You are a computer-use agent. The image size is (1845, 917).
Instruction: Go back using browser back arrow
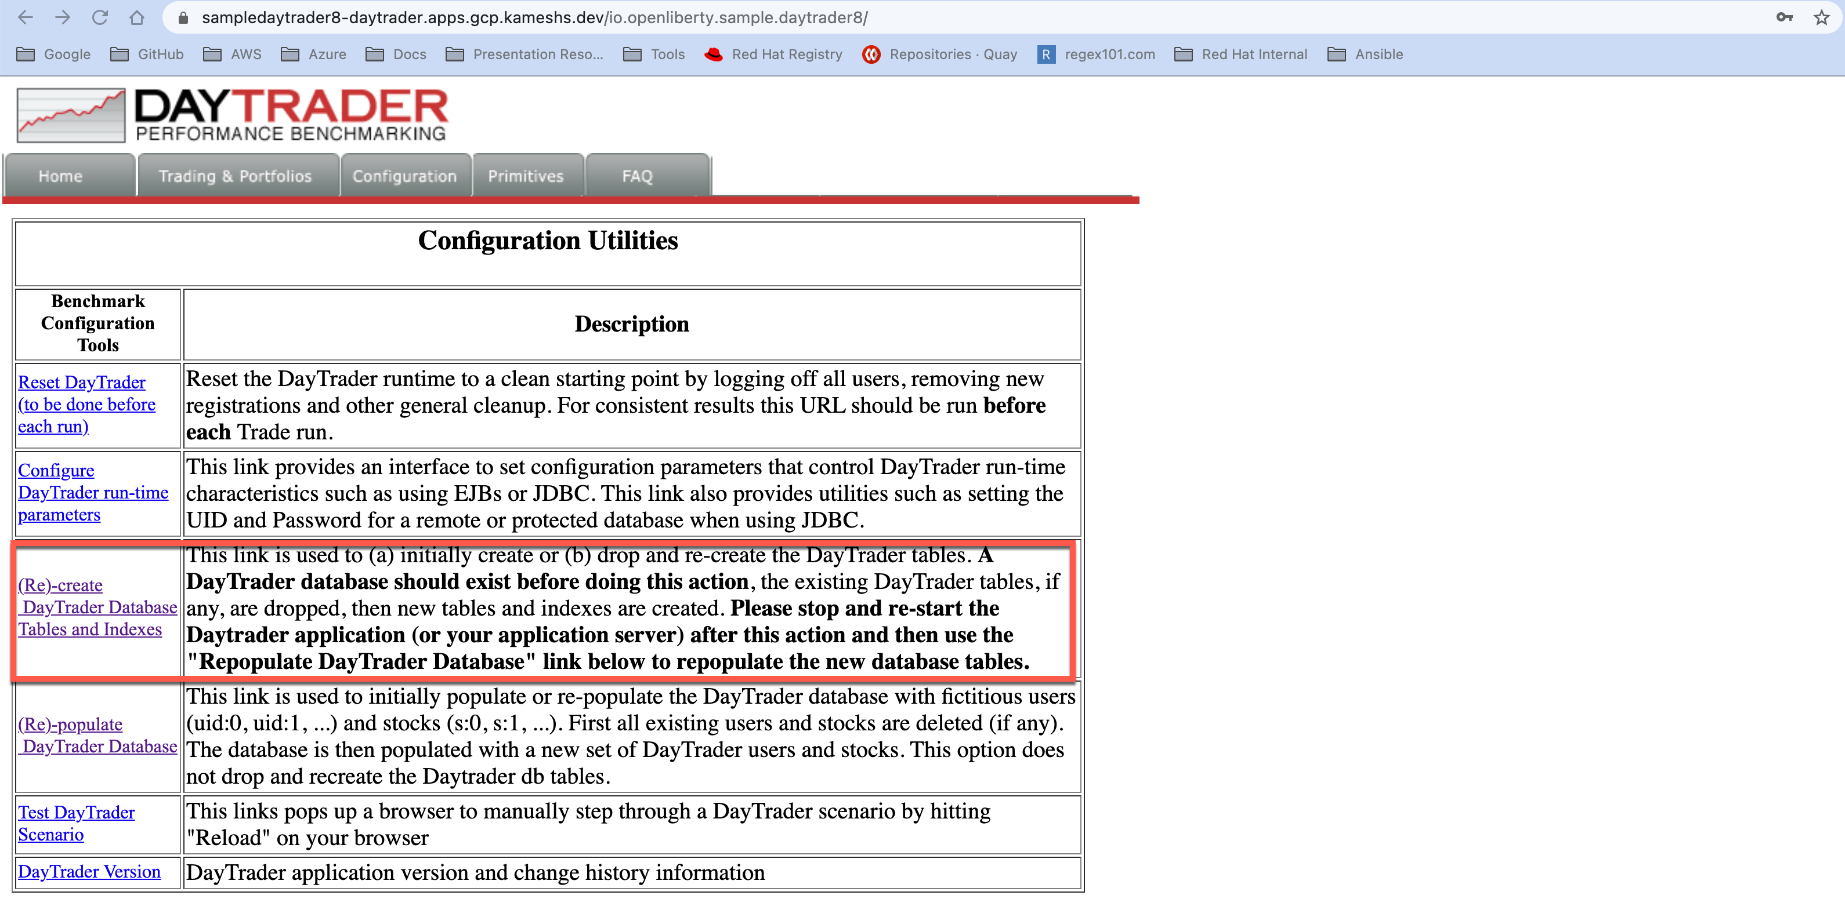coord(26,17)
